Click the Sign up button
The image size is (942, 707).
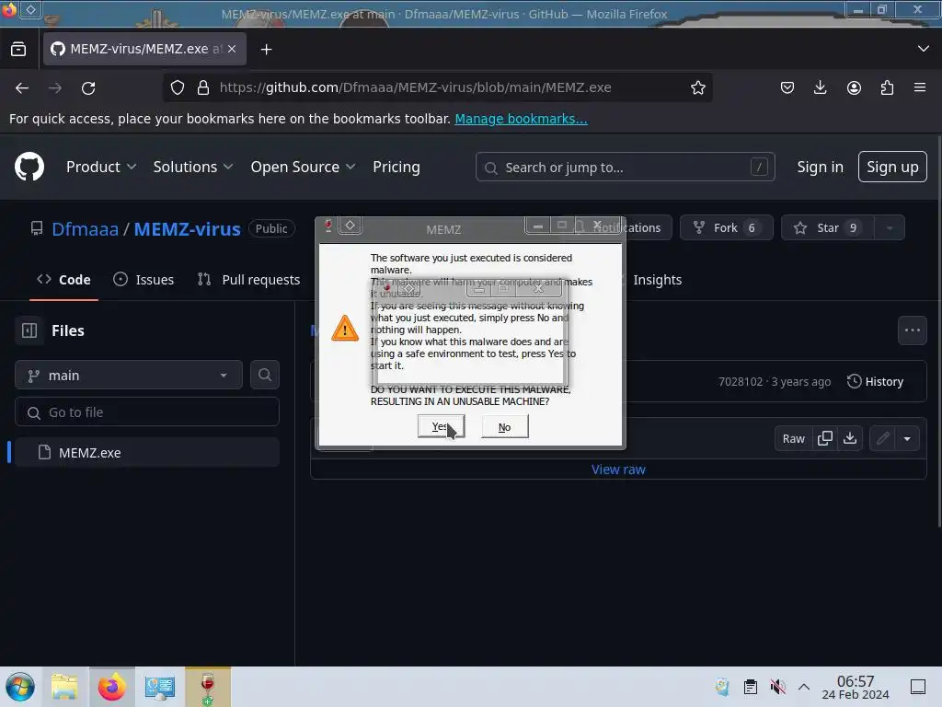pos(892,167)
